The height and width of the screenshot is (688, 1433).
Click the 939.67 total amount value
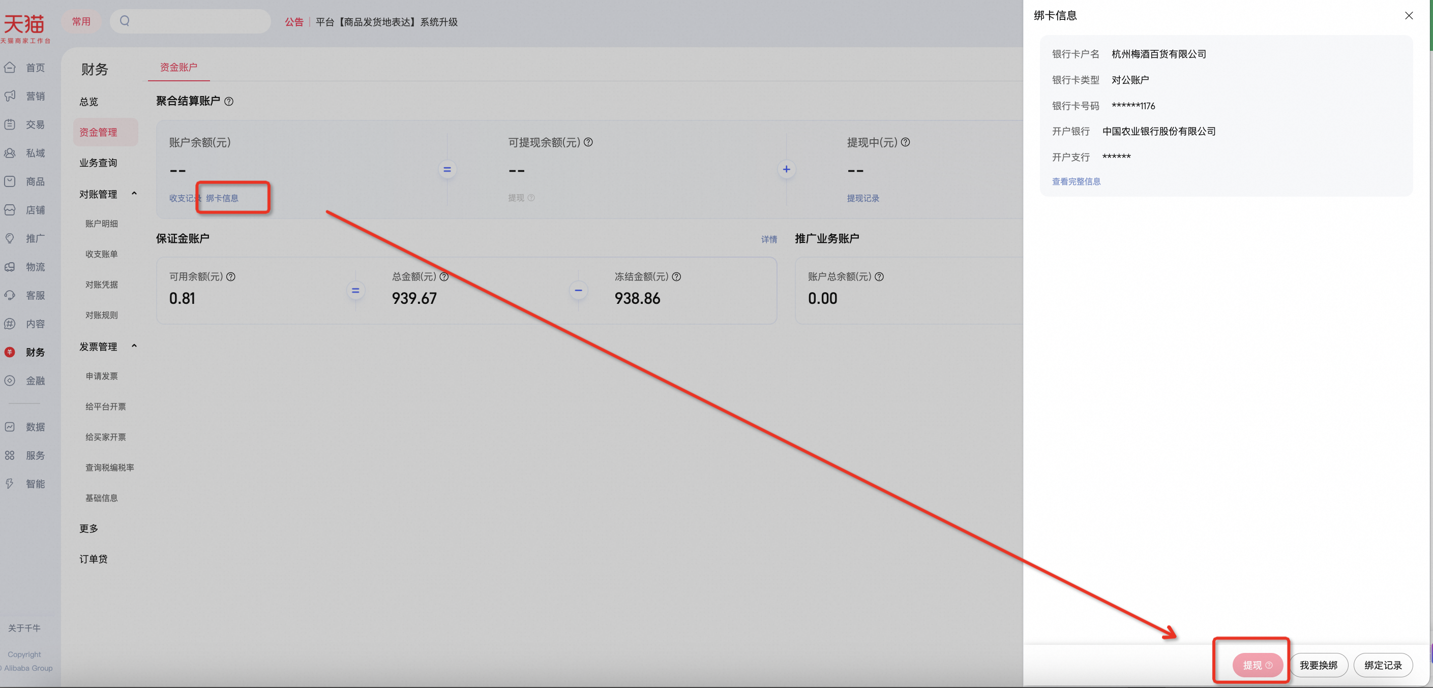[414, 298]
